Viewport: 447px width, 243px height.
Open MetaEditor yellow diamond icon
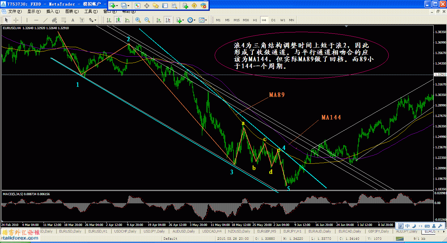tap(194, 6)
